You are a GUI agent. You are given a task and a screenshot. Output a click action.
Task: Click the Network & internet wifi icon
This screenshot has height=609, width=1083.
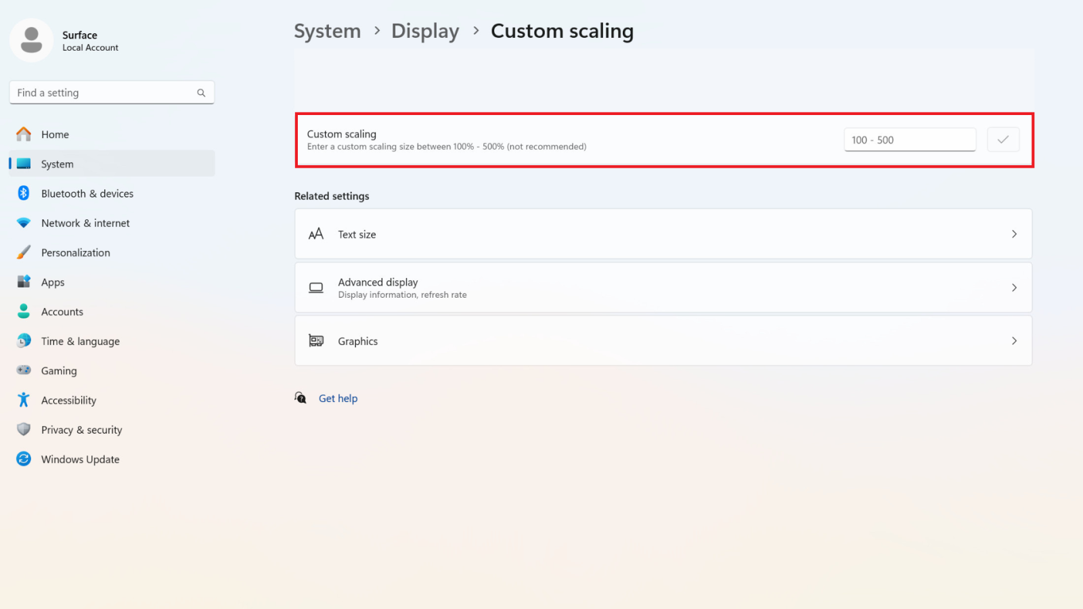coord(24,223)
